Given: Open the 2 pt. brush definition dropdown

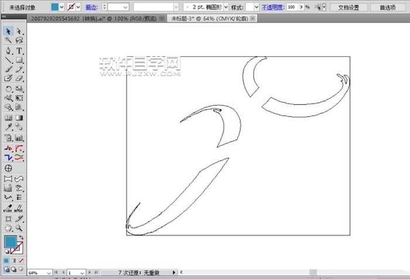Looking at the screenshot, I should (226, 8).
